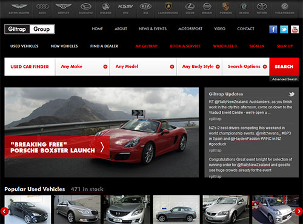Select the Skoda brand logo
The height and width of the screenshot is (224, 303).
click(x=244, y=8)
